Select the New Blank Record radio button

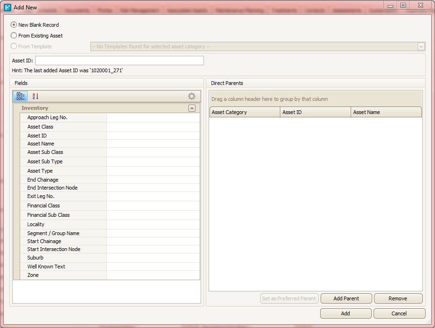[14, 25]
